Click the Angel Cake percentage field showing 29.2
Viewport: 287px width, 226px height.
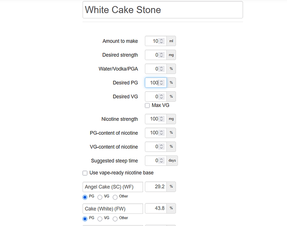pyautogui.click(x=155, y=187)
